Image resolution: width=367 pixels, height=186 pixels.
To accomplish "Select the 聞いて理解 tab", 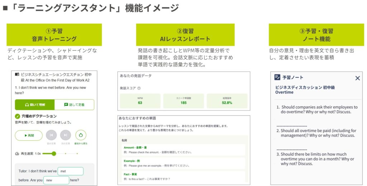I will click(35, 105).
